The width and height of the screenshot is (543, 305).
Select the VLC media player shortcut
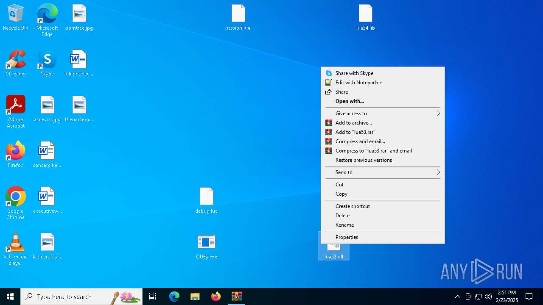click(16, 249)
